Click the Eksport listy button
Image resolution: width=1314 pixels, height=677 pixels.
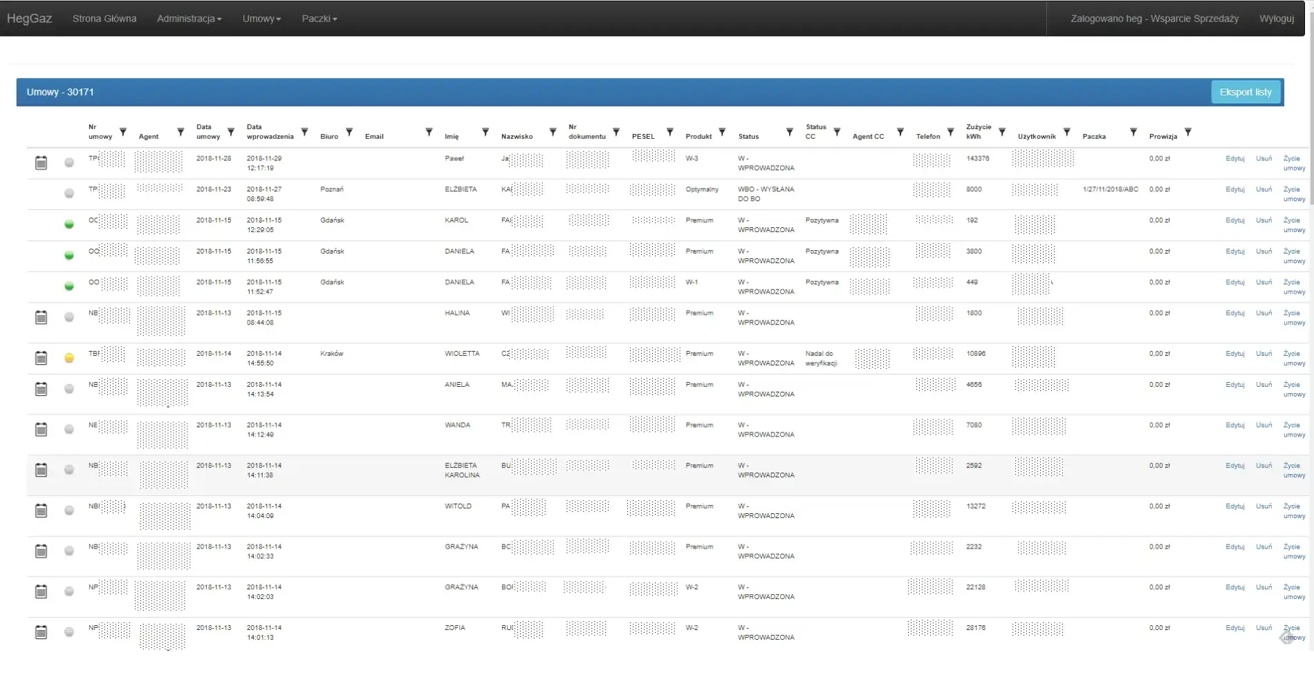click(1246, 92)
